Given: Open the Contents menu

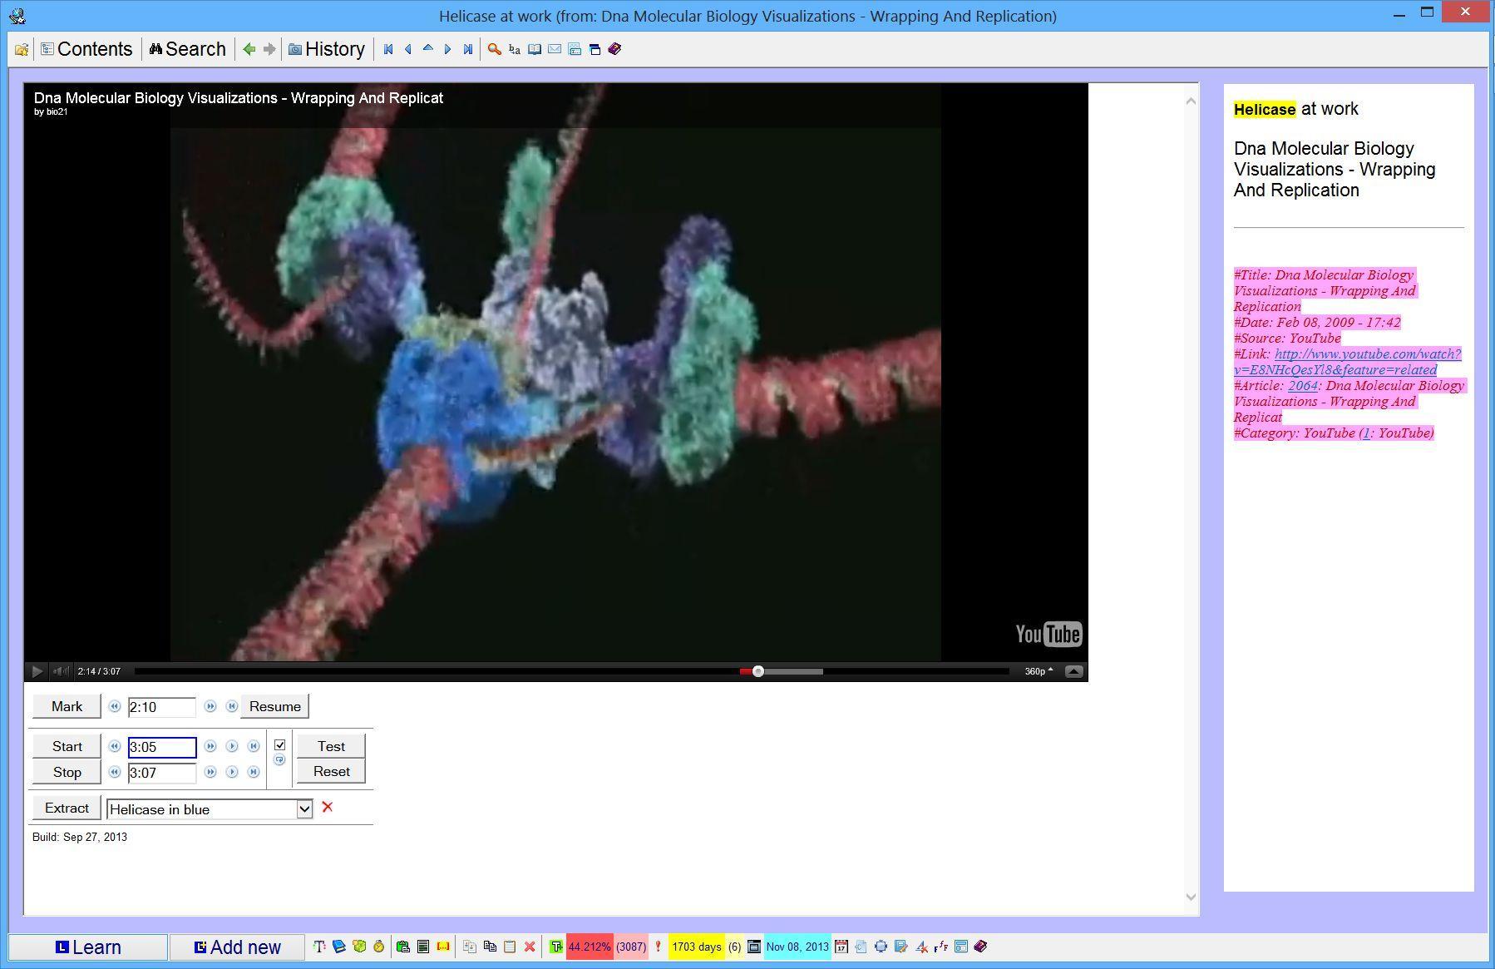Looking at the screenshot, I should coord(87,49).
